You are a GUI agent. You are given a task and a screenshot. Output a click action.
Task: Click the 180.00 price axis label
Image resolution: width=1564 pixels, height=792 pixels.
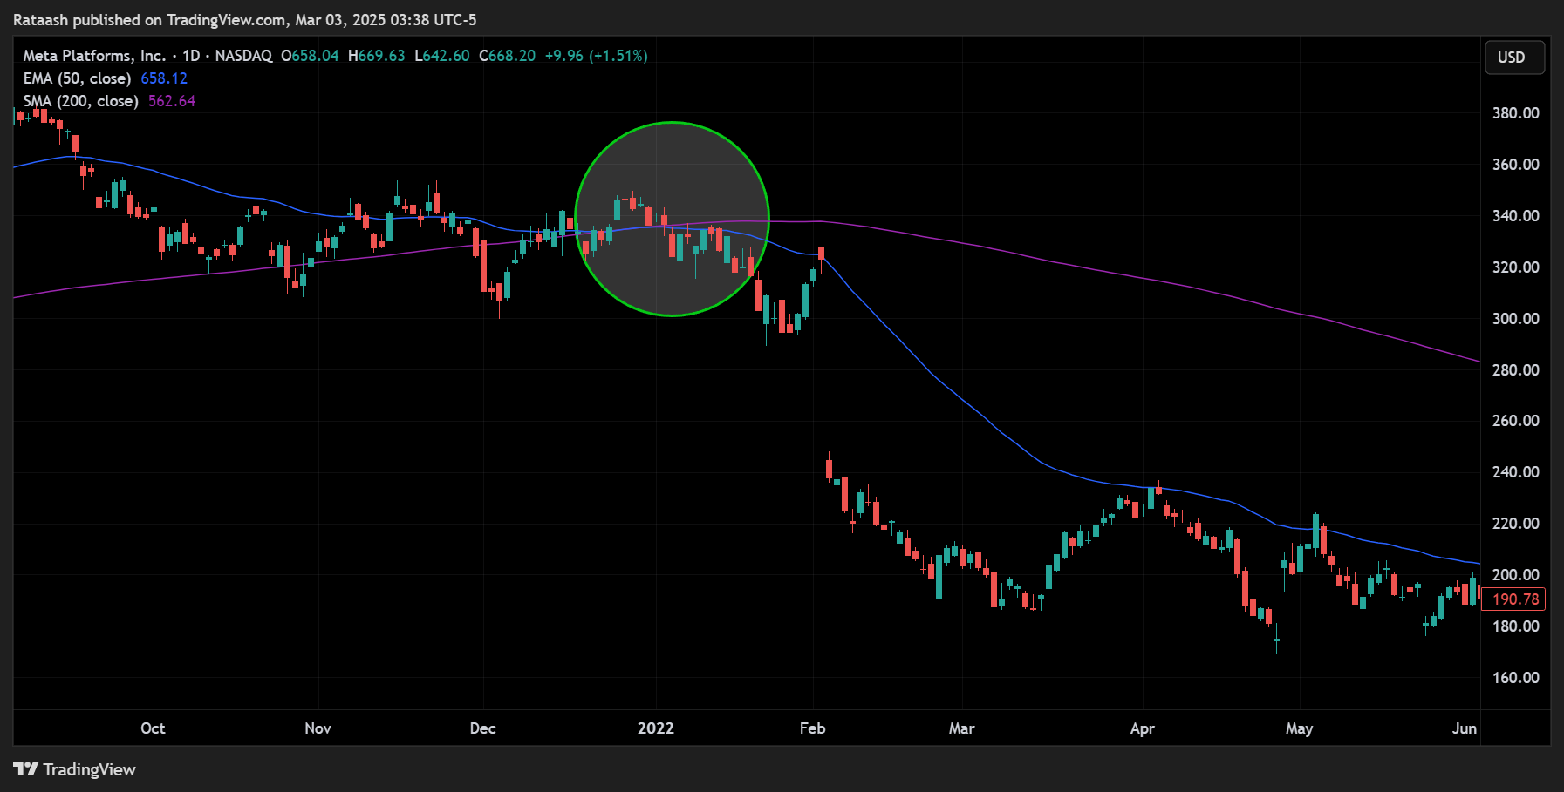(1515, 626)
